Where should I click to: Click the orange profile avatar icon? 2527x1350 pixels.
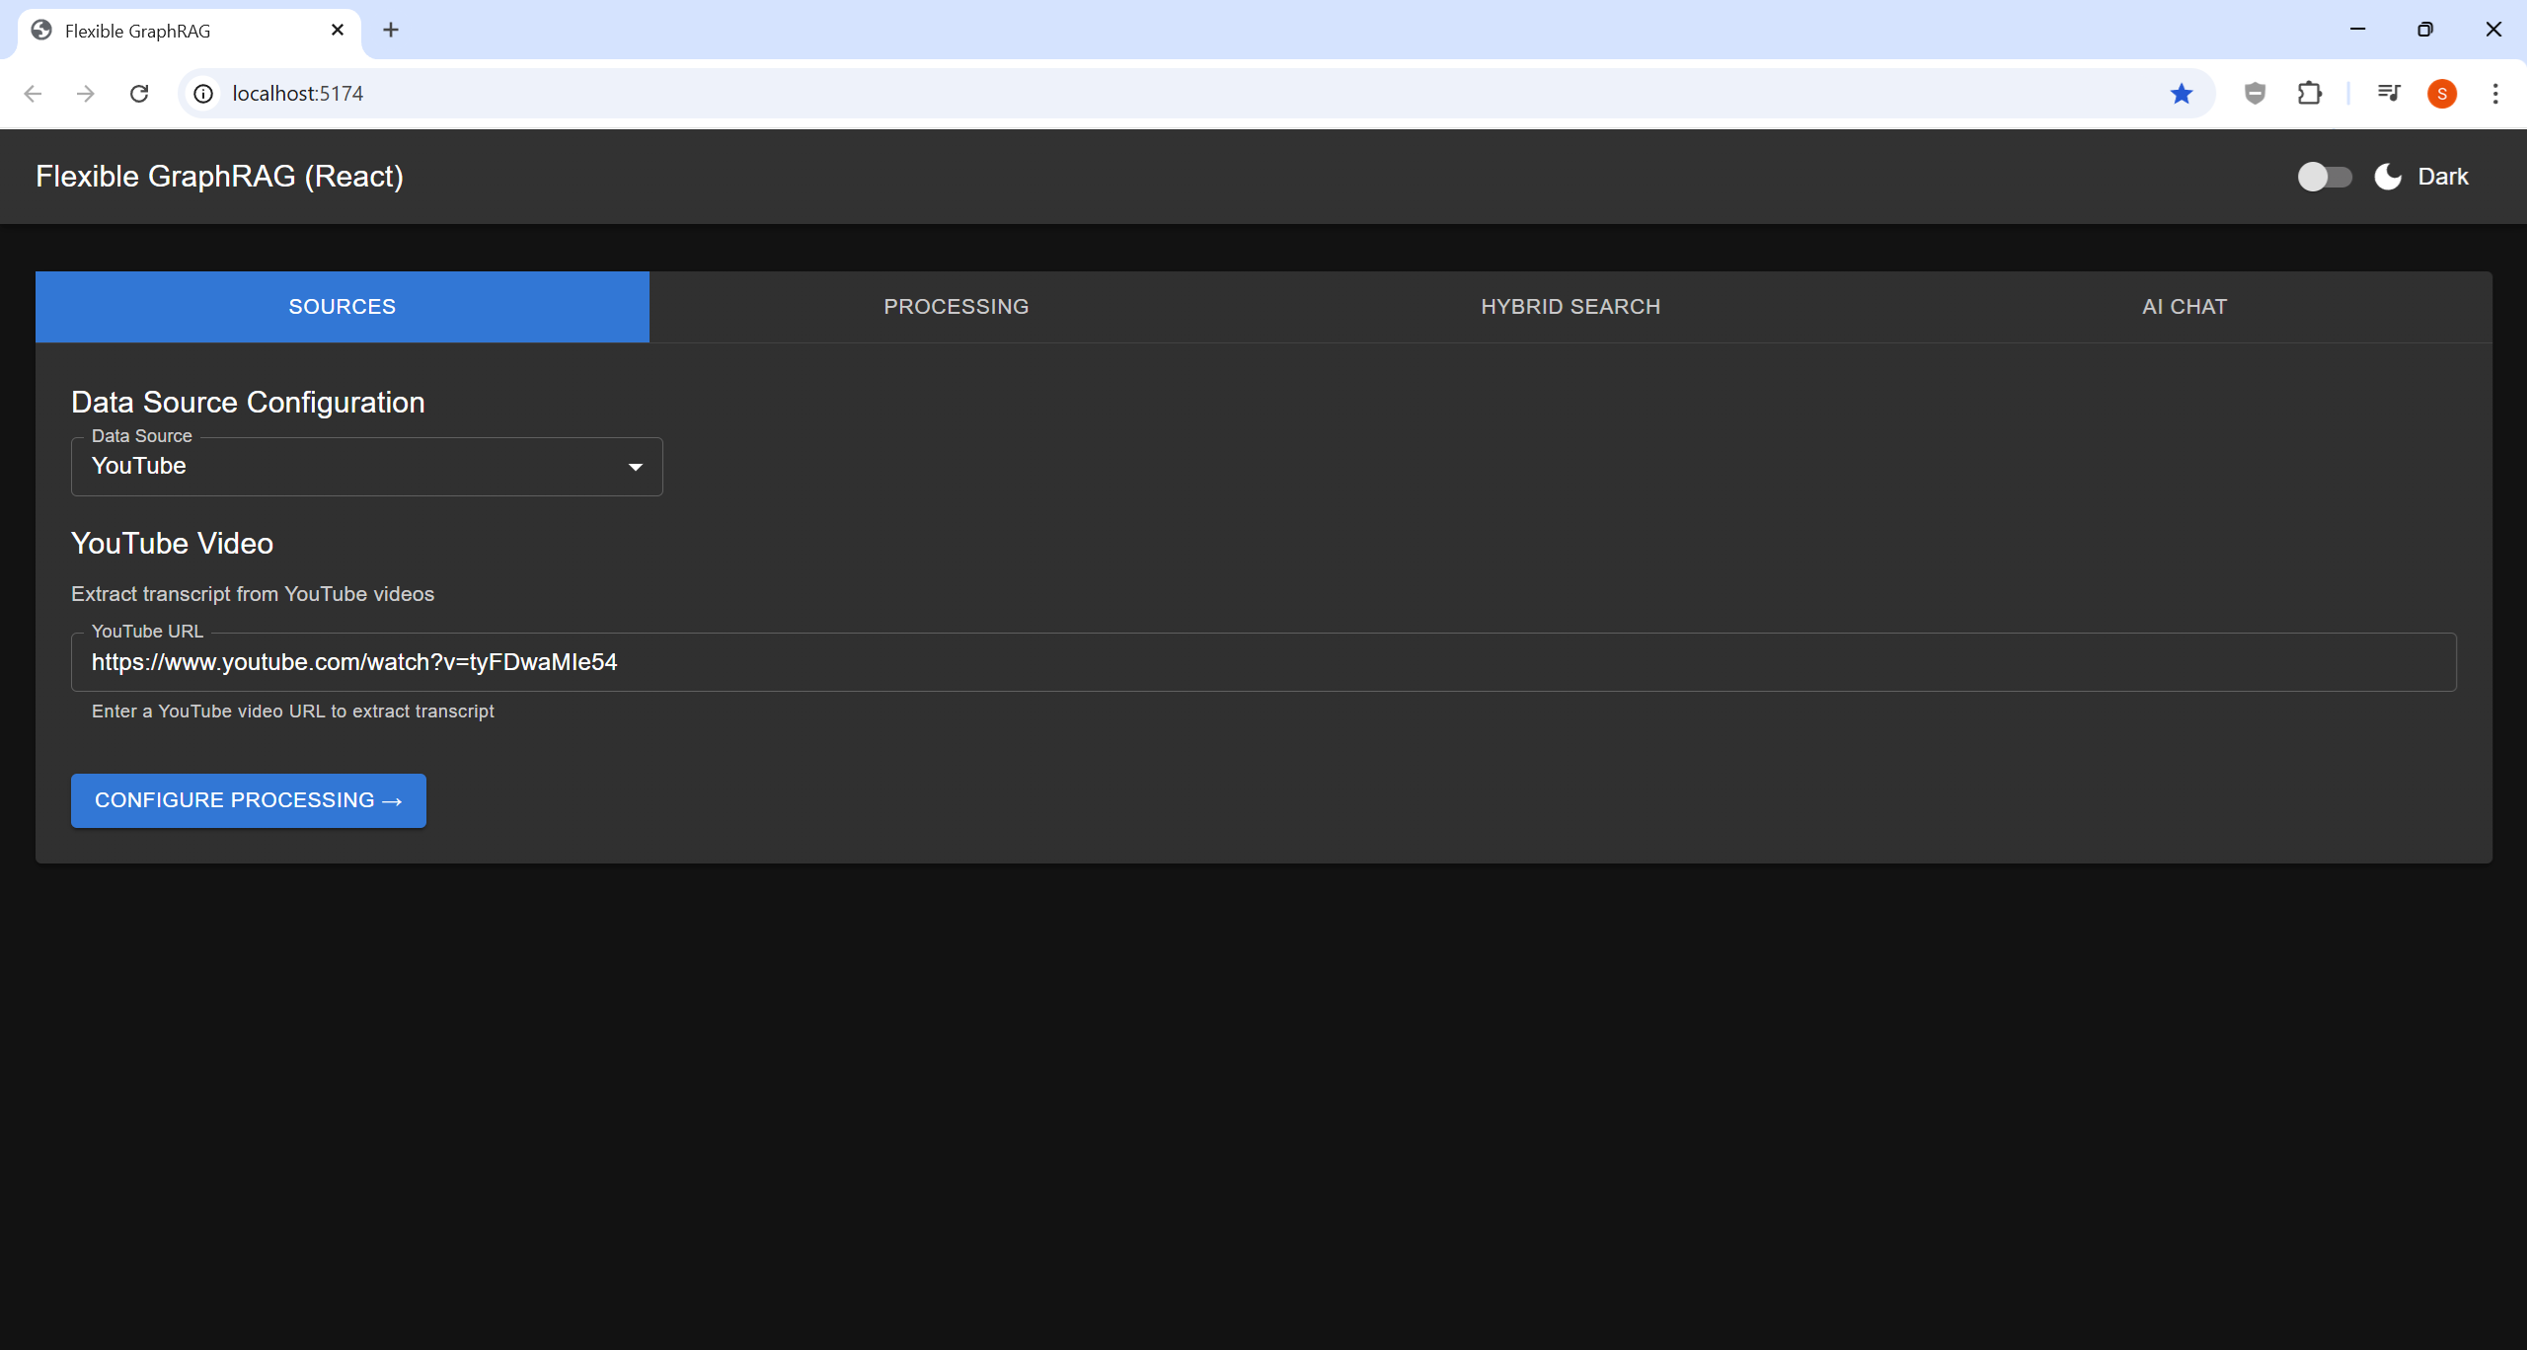click(x=2442, y=93)
